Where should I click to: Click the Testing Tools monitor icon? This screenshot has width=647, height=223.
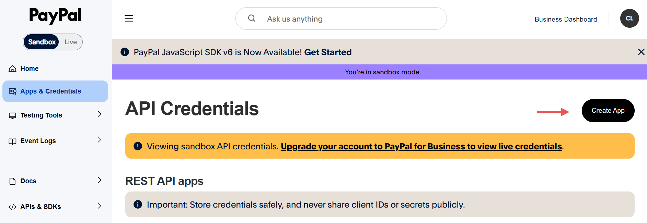point(12,115)
